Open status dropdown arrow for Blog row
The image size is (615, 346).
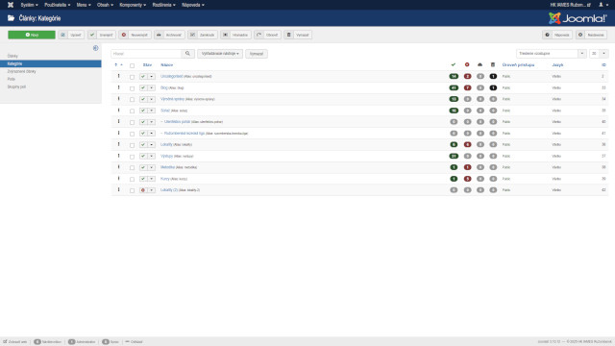(152, 87)
